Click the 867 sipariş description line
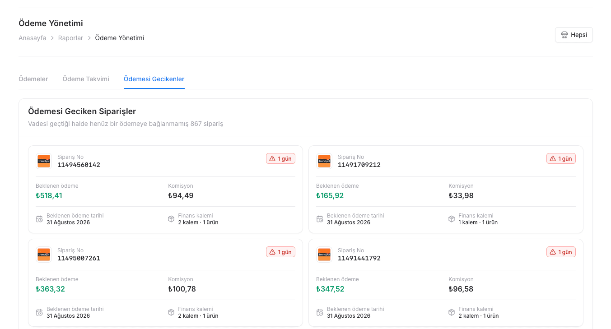Screen dimensions: 611x329 [x=126, y=124]
